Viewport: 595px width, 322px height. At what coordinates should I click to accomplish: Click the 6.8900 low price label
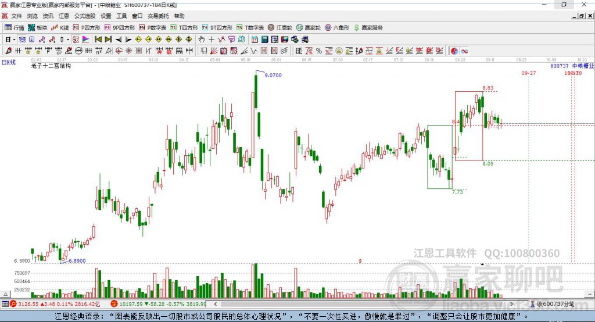(x=77, y=261)
